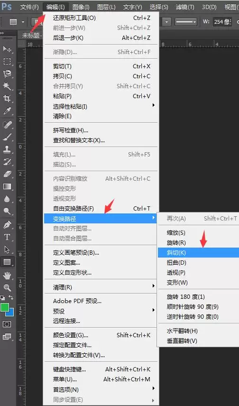Open the stroke line style dropdown
Screen dimensions: 239x406
[186, 22]
